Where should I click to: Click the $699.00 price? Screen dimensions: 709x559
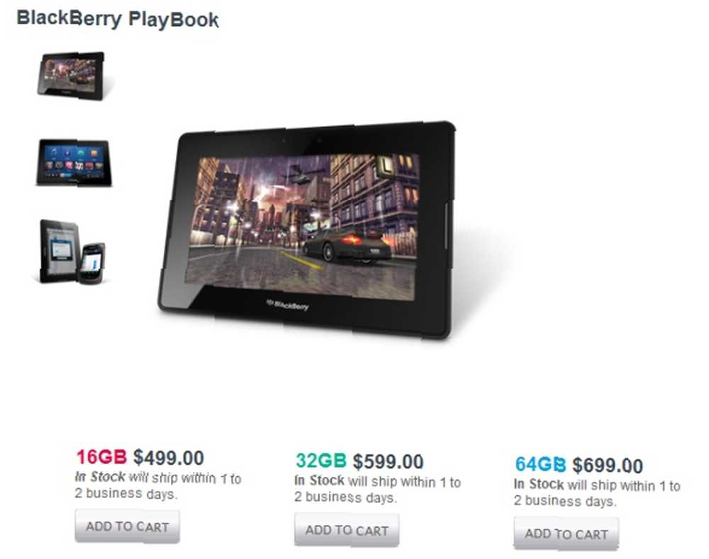[x=608, y=465]
